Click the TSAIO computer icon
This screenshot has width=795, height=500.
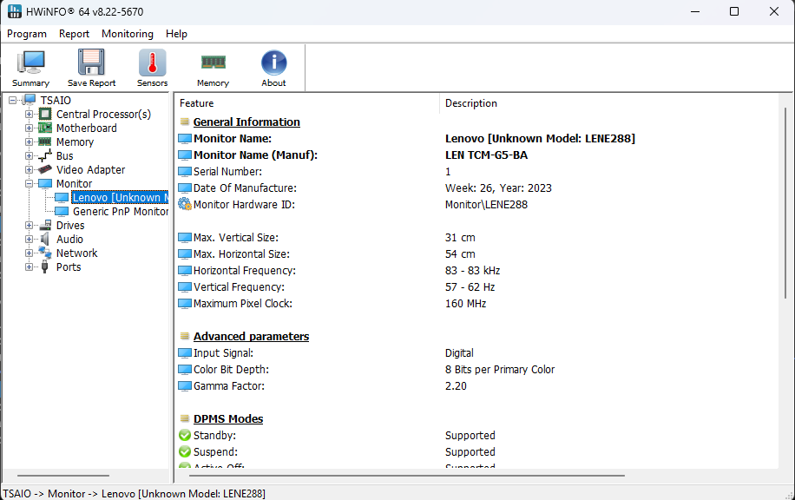29,100
